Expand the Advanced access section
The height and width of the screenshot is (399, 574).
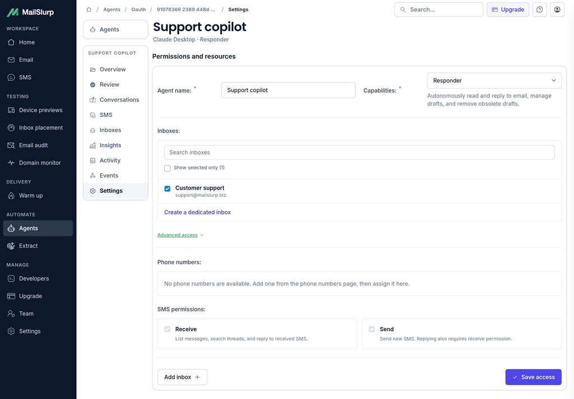pos(180,235)
